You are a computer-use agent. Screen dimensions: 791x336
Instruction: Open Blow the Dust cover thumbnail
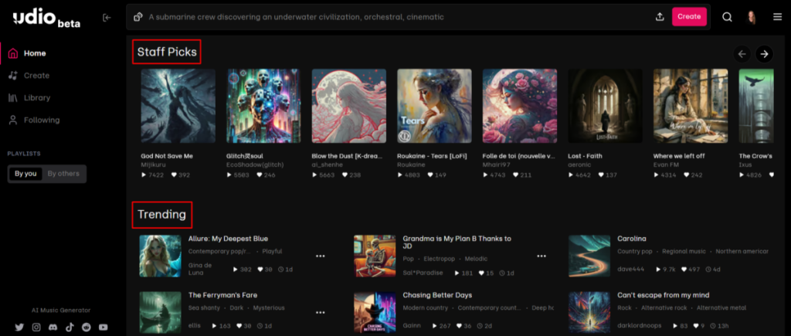pos(349,106)
